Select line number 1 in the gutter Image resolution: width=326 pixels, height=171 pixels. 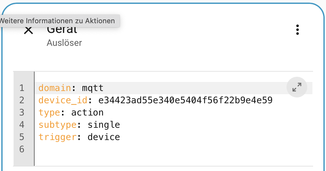click(22, 88)
